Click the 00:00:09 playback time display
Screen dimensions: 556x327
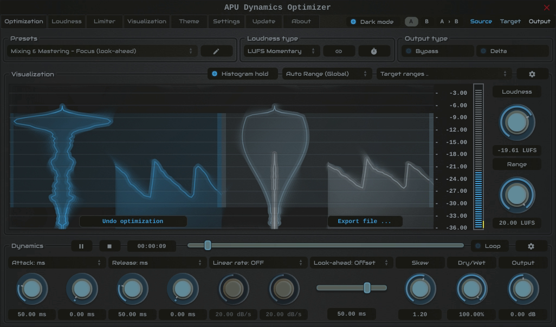[x=151, y=246]
